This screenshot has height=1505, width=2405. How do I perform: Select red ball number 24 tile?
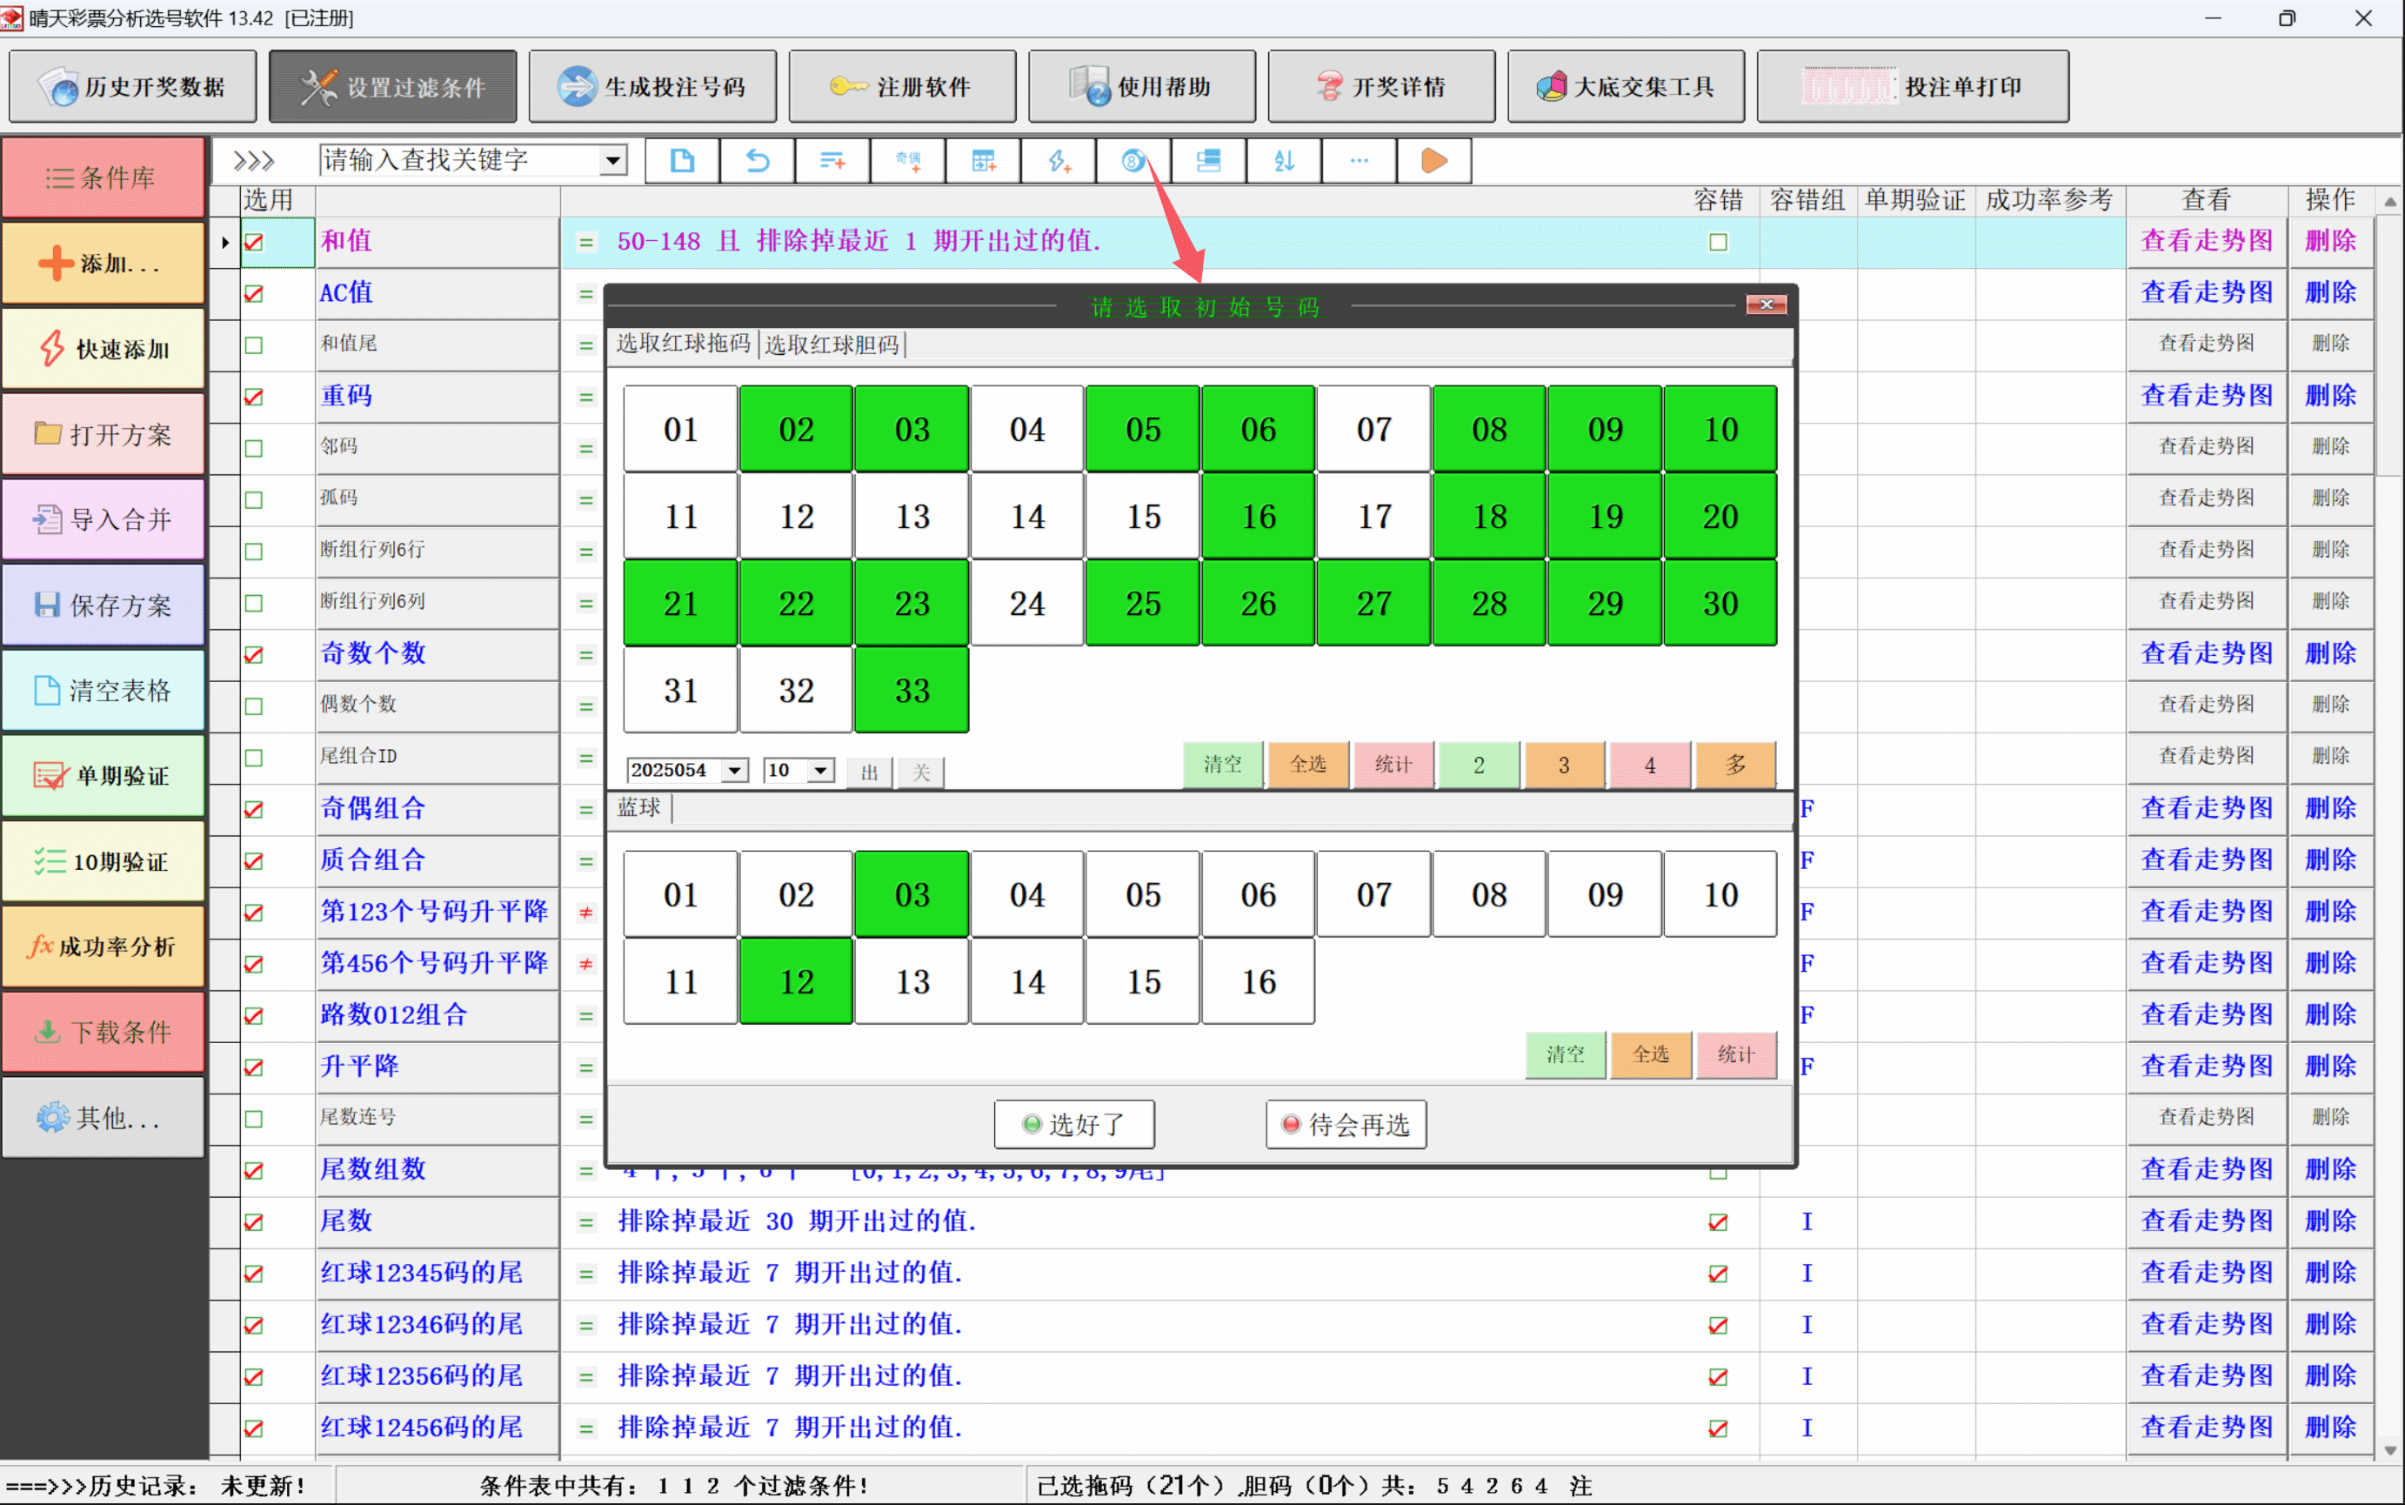pos(1027,603)
